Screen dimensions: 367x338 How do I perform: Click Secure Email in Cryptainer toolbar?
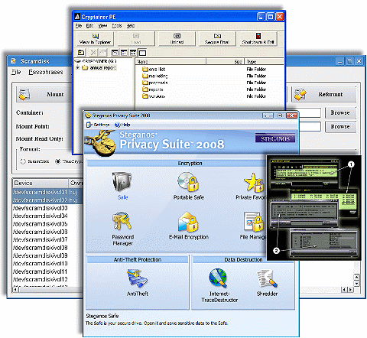click(217, 38)
